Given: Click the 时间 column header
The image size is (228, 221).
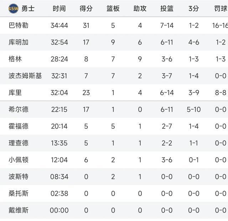Looking at the screenshot, I should click(59, 9).
